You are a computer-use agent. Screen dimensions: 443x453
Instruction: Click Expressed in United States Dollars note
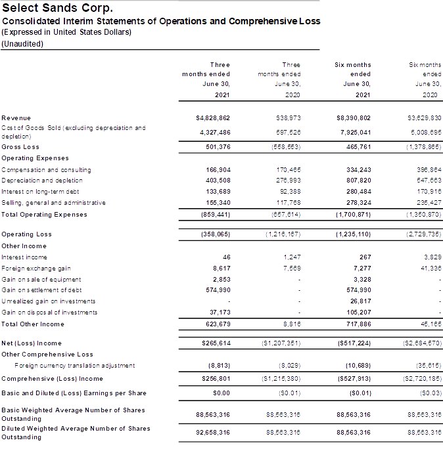pos(66,32)
